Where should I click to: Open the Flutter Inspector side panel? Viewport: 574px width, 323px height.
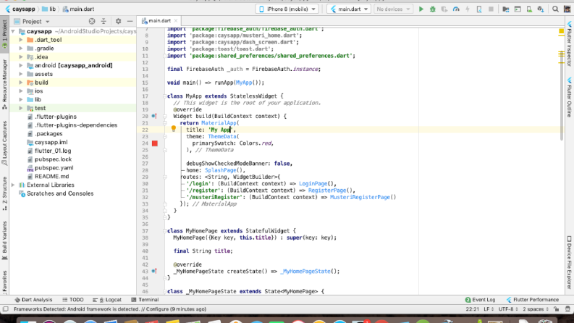(x=570, y=43)
